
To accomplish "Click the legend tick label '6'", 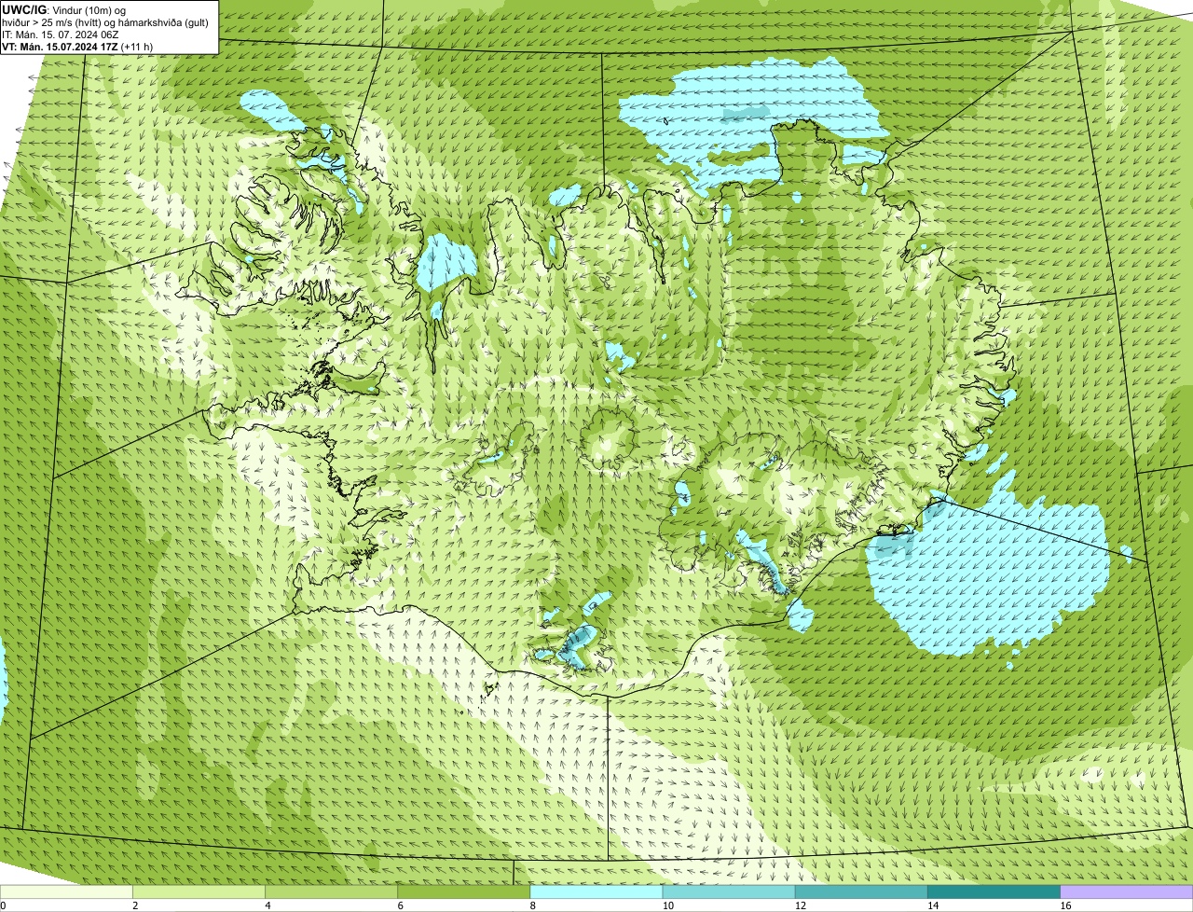I will coord(400,905).
